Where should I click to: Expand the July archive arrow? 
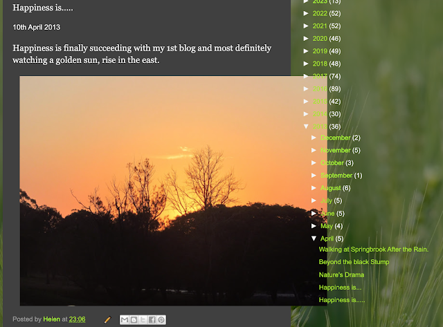point(314,200)
